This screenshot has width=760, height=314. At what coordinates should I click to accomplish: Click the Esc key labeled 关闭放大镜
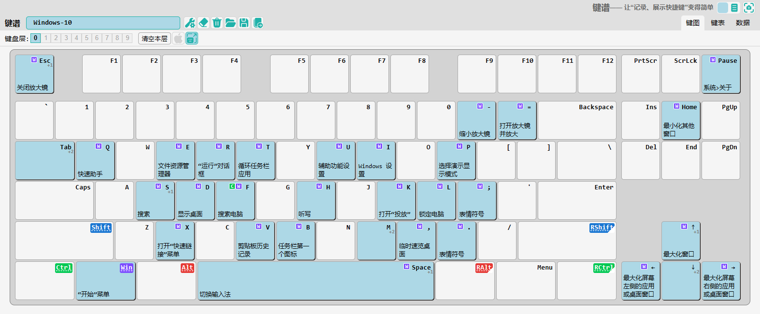pyautogui.click(x=34, y=74)
